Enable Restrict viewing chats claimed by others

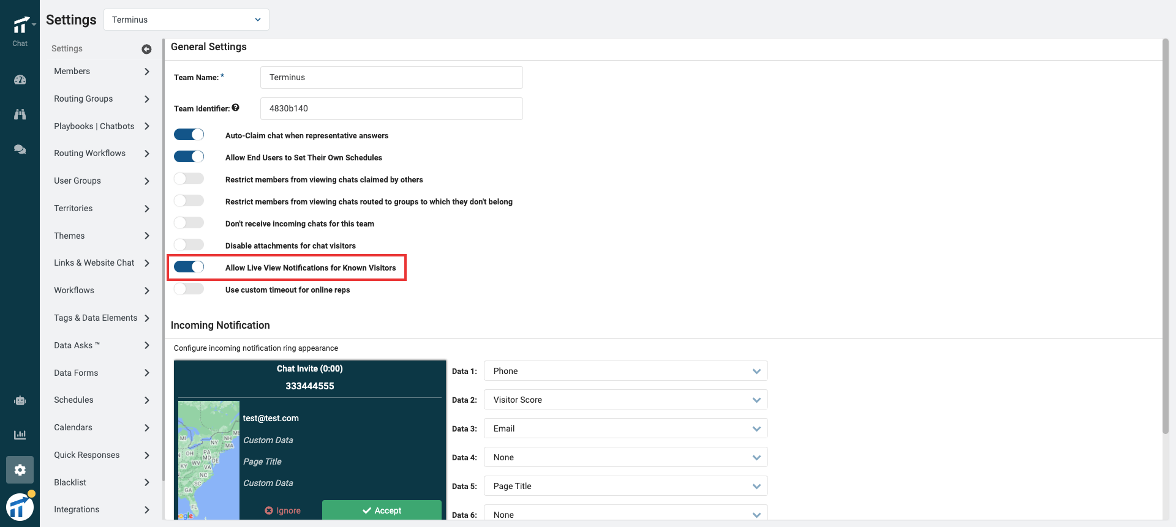coord(189,179)
